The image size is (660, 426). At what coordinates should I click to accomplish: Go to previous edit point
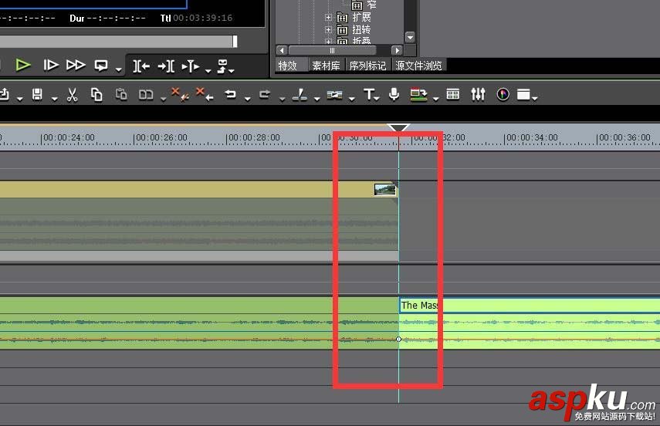141,66
